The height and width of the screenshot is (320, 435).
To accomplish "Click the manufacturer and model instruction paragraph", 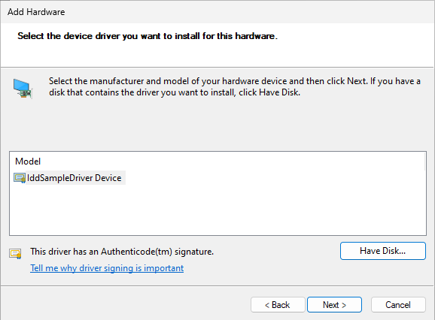I will tap(235, 86).
